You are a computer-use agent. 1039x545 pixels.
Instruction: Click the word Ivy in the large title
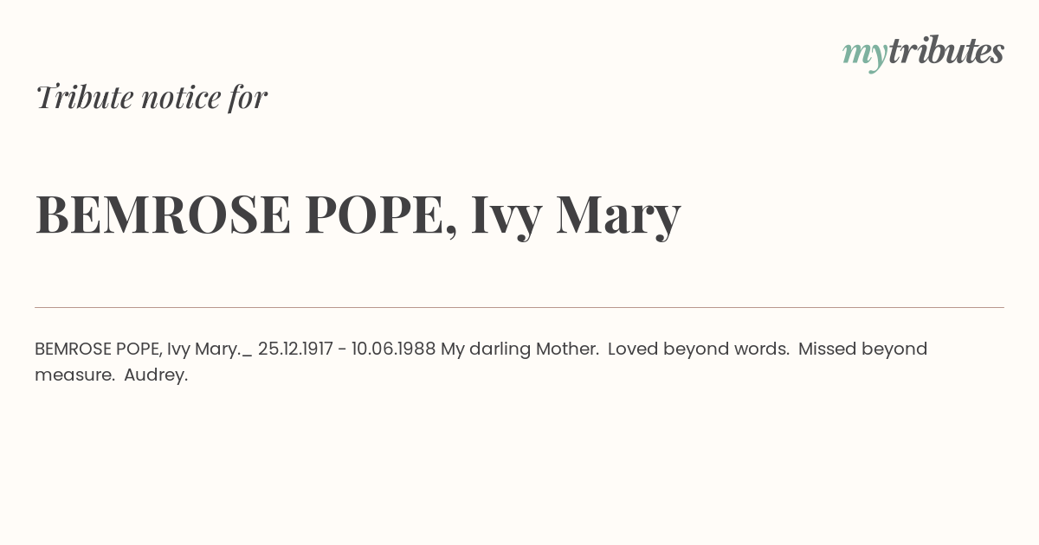coord(506,216)
